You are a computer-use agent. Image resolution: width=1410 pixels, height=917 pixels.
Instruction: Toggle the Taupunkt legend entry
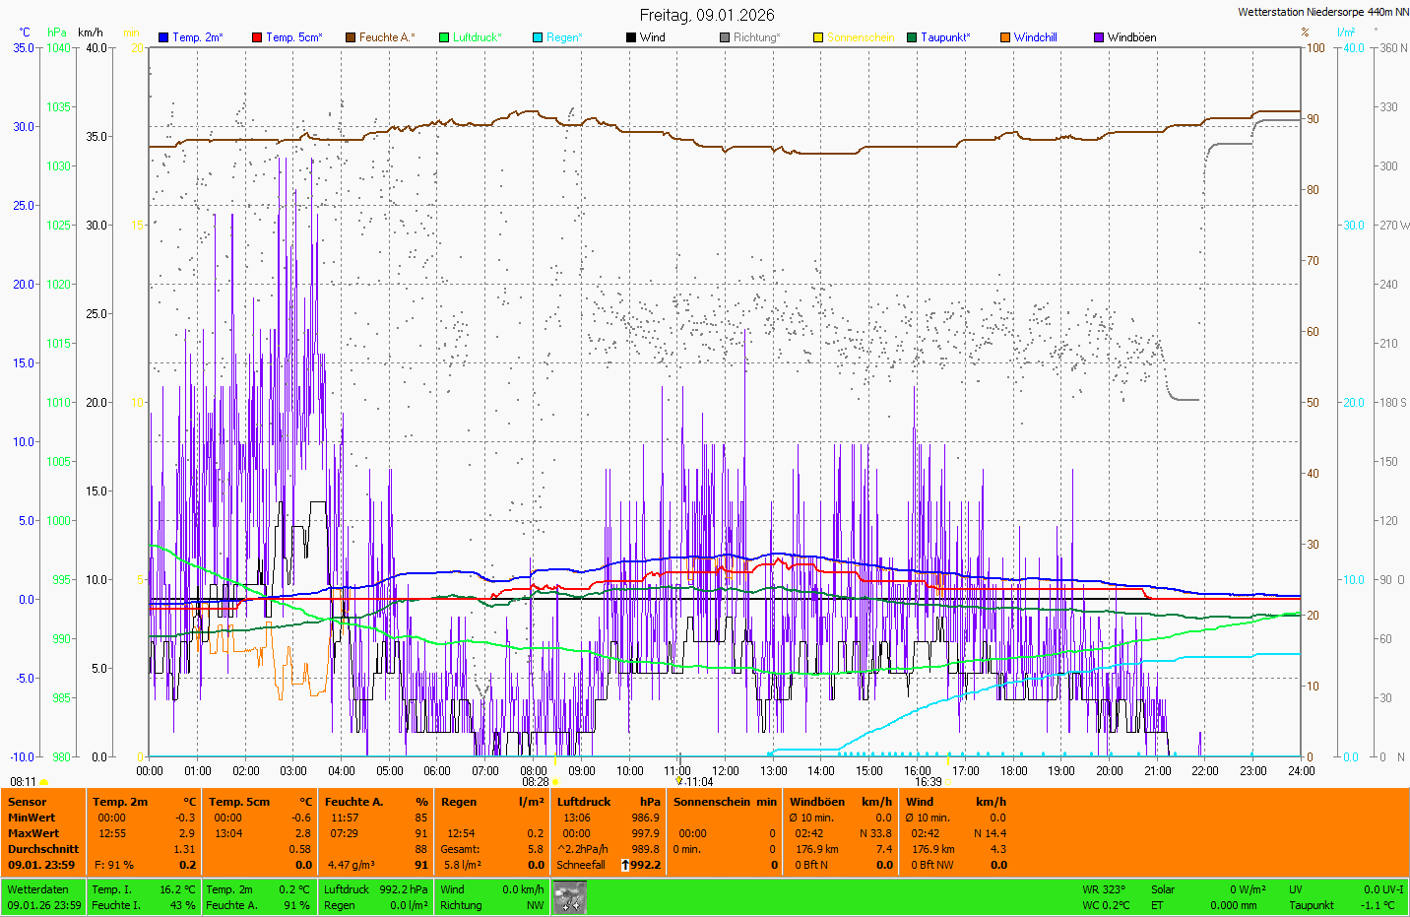coord(944,37)
